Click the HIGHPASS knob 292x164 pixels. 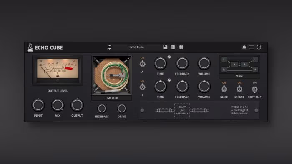(x=102, y=109)
